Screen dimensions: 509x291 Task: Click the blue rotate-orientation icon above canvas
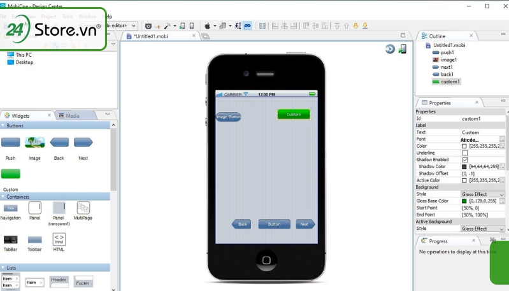coord(390,49)
